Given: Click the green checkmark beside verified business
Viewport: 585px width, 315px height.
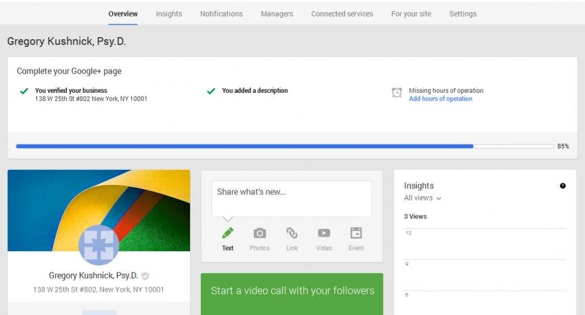Looking at the screenshot, I should (24, 91).
